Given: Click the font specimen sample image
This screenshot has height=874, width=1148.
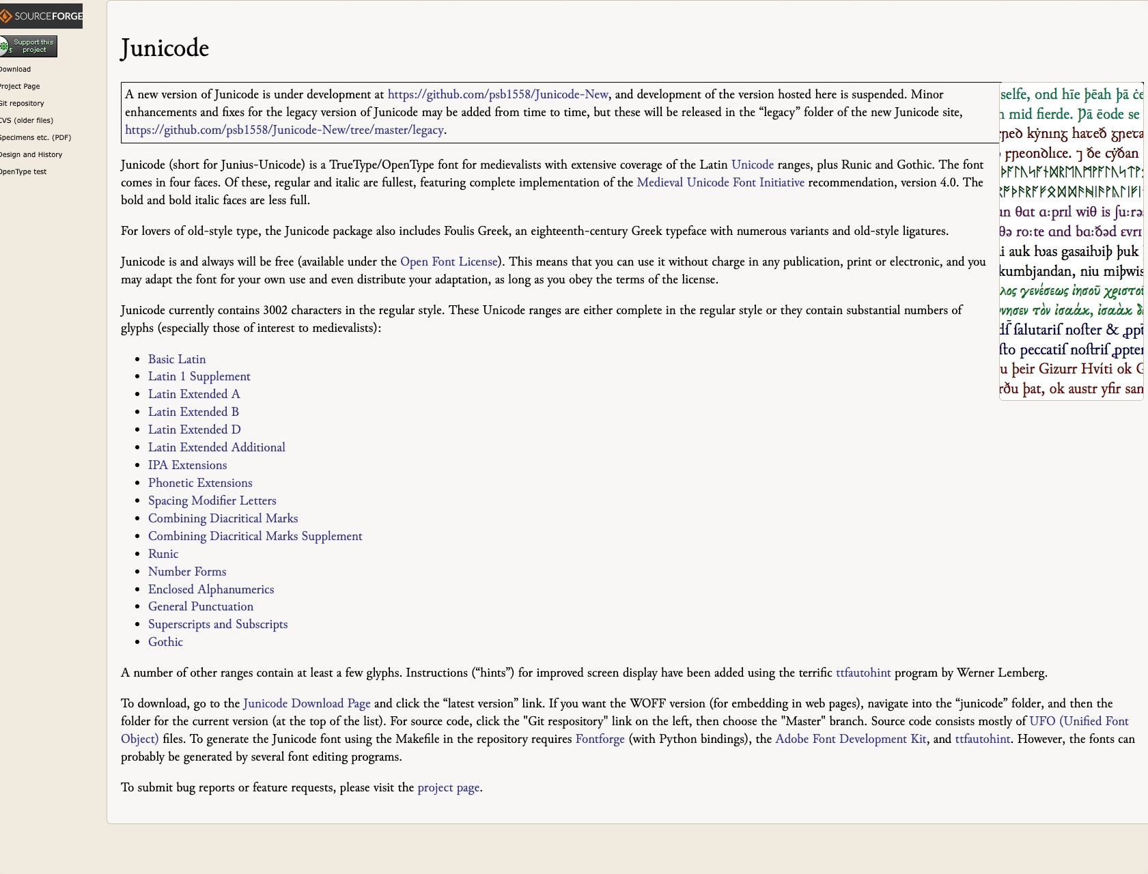Looking at the screenshot, I should tap(1071, 241).
